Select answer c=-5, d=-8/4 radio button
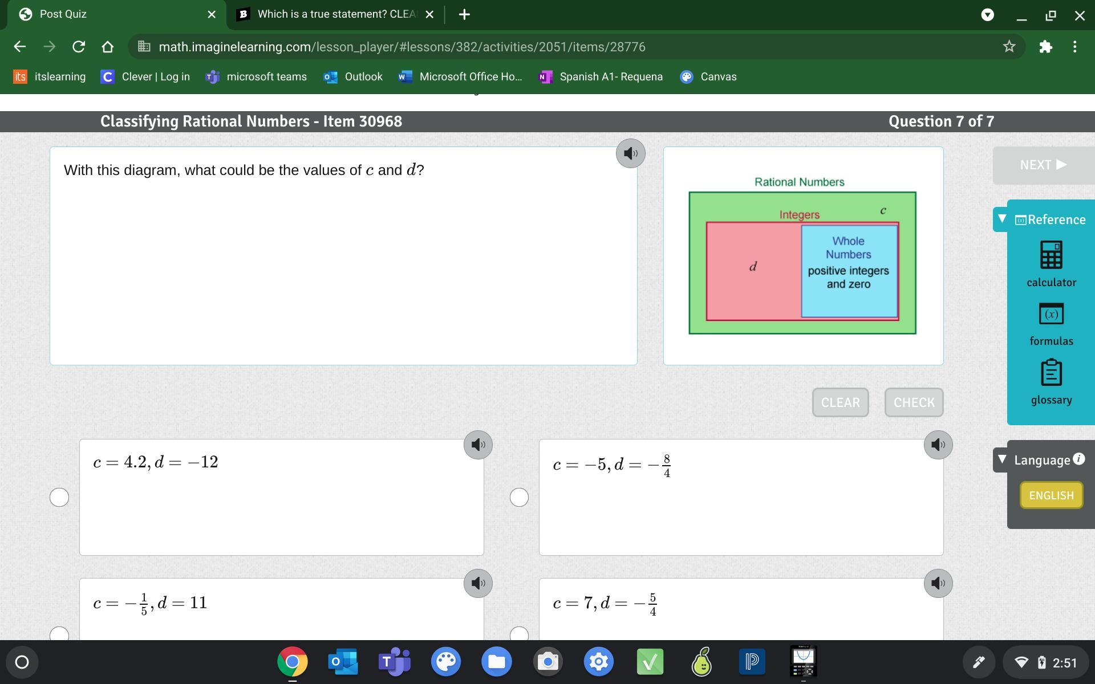This screenshot has width=1095, height=684. click(519, 497)
